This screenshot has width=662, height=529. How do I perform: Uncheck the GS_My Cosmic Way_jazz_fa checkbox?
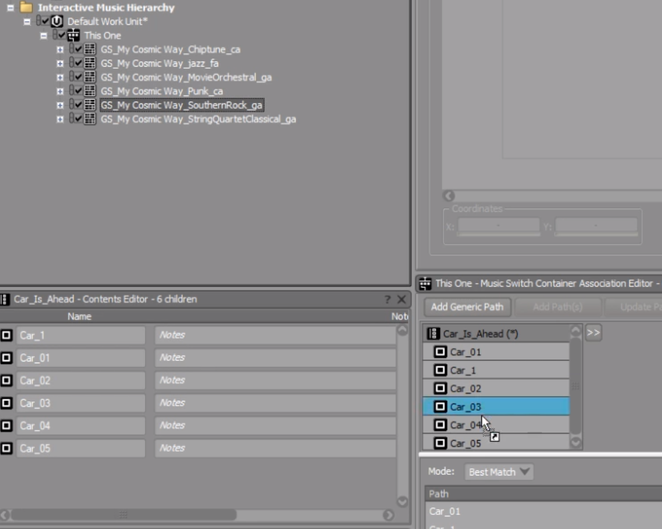(78, 63)
